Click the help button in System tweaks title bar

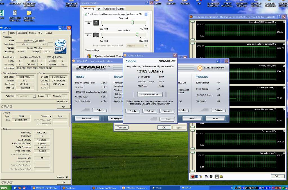point(147,3)
